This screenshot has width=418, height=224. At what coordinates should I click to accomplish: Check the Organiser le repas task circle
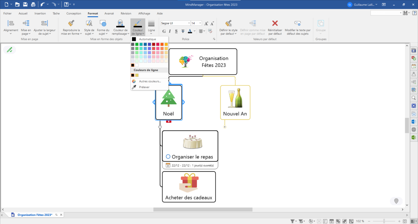pyautogui.click(x=168, y=157)
